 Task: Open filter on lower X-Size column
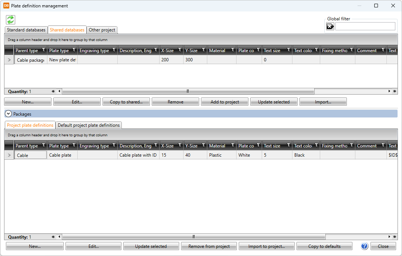tap(180, 146)
